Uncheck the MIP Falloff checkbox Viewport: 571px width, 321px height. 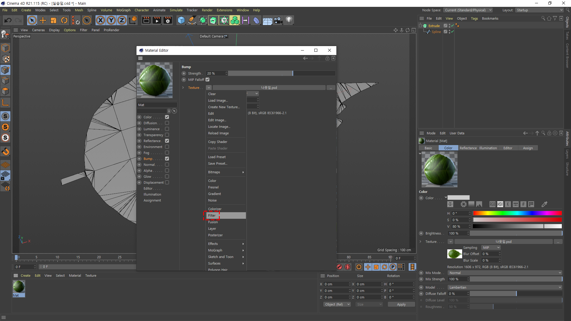[x=208, y=80]
